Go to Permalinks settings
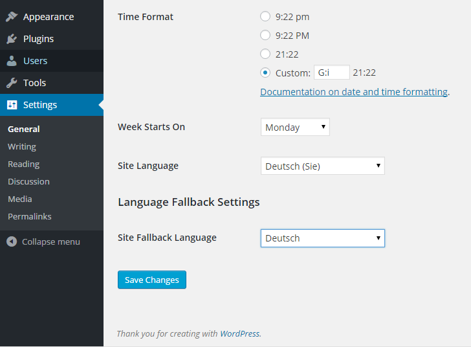This screenshot has height=347, width=471. (30, 216)
